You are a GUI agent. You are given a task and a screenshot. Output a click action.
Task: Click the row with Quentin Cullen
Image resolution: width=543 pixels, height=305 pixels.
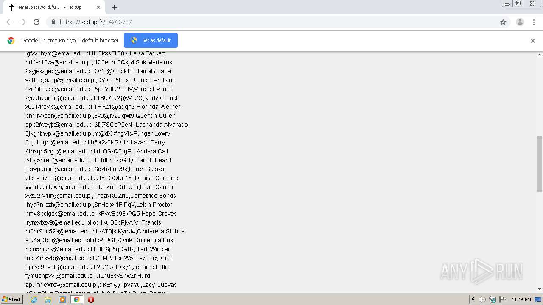click(101, 116)
